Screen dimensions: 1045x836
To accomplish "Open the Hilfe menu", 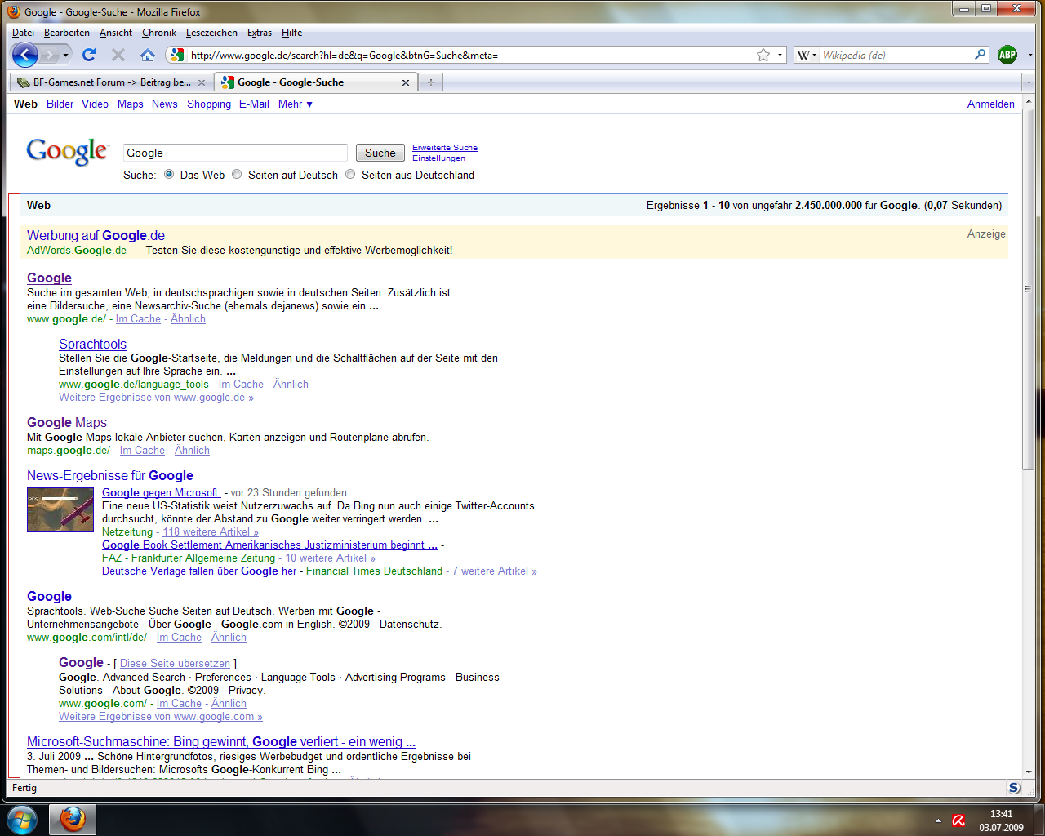I will coord(291,33).
